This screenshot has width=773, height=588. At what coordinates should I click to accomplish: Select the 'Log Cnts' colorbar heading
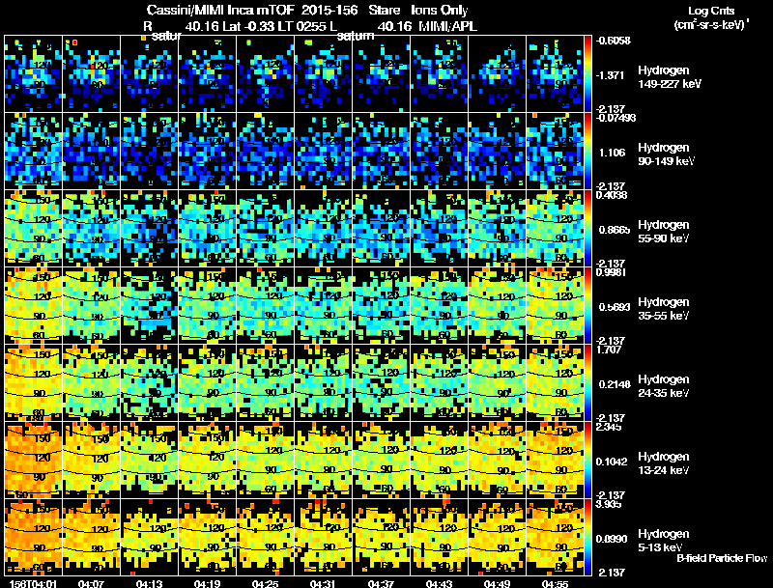coord(711,11)
